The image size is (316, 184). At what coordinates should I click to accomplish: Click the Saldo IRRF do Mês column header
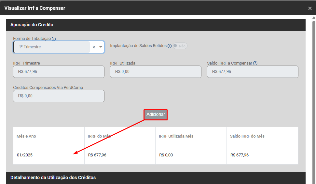coord(247,136)
